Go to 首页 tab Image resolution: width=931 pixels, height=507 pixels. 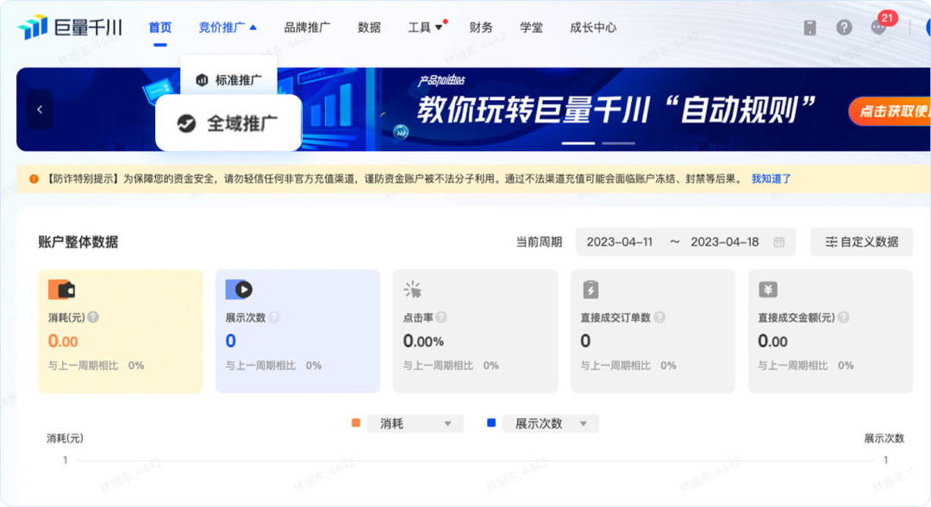coord(159,28)
